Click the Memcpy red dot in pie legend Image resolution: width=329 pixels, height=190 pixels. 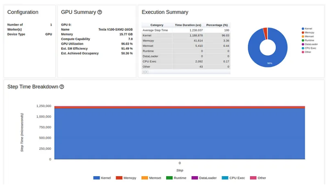coord(303,32)
